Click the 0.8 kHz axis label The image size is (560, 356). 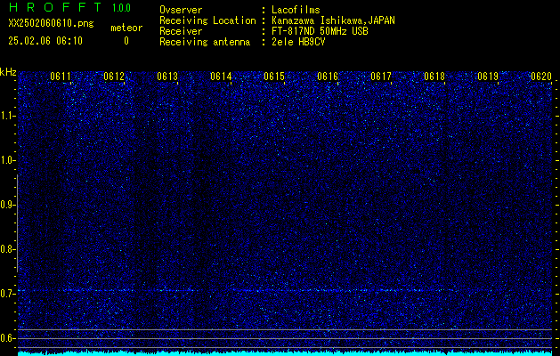7,249
